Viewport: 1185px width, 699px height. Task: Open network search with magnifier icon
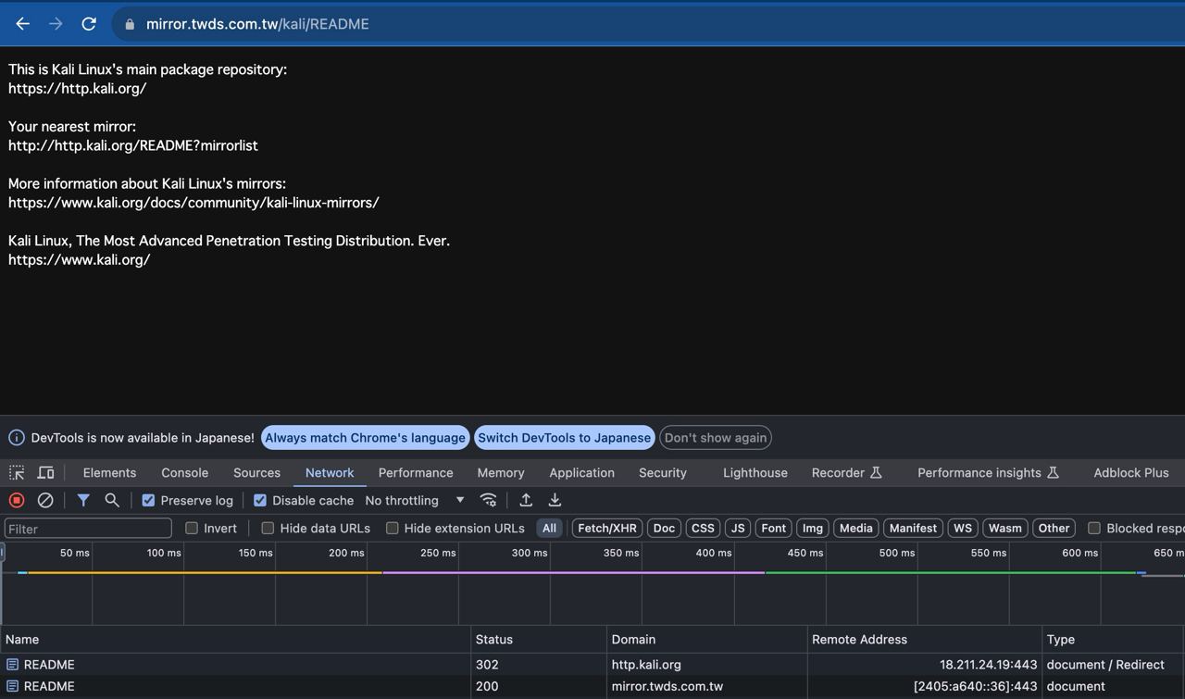point(112,500)
